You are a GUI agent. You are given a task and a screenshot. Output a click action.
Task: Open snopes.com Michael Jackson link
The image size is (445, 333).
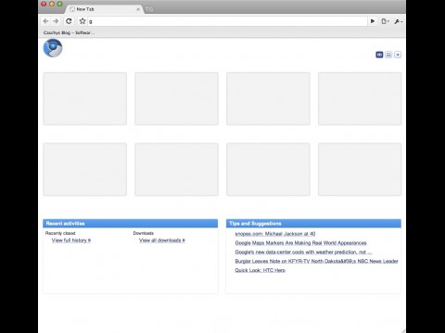[x=275, y=234]
